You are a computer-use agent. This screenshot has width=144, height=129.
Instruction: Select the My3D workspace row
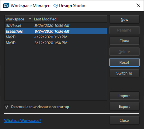coord(56,43)
